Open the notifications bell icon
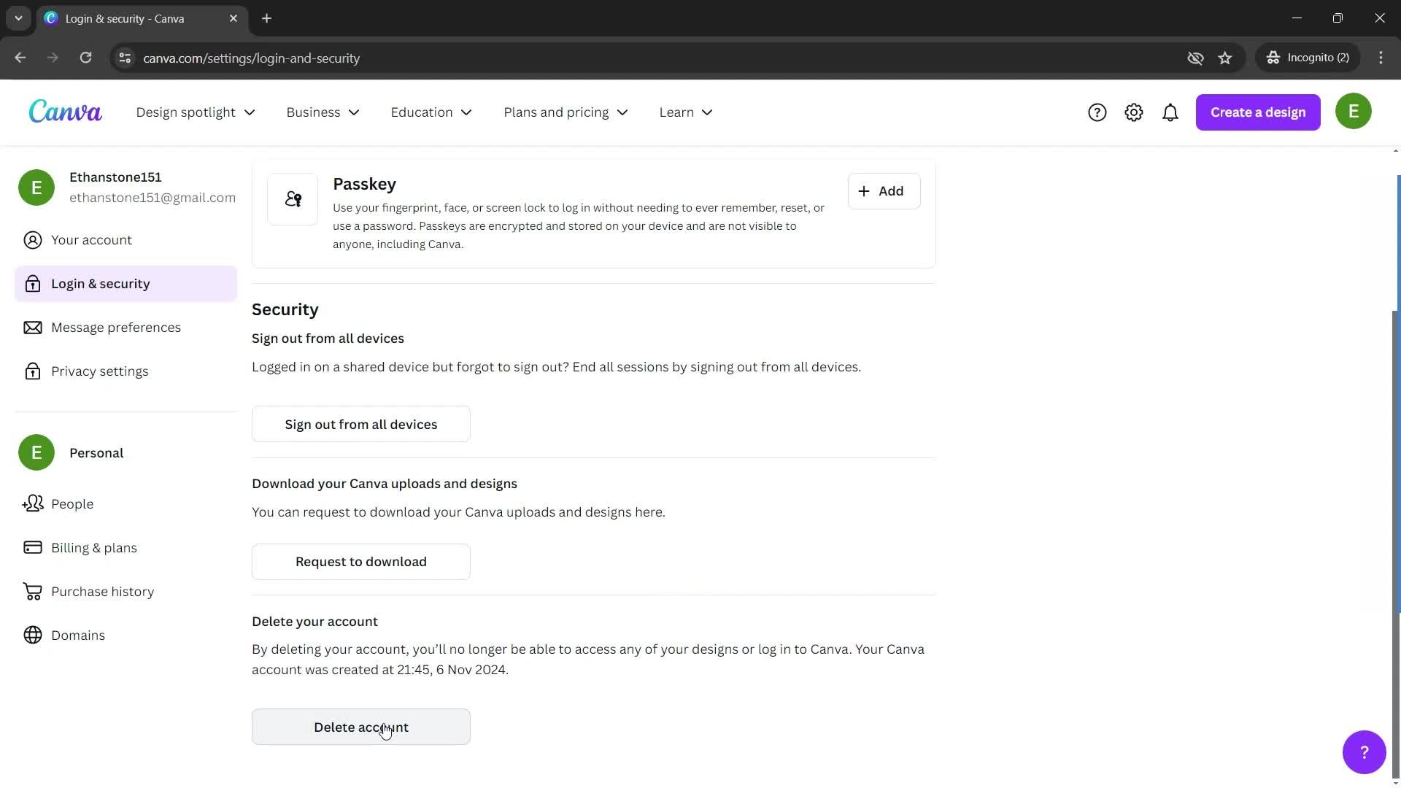Screen dimensions: 1401x788 pos(1171,112)
